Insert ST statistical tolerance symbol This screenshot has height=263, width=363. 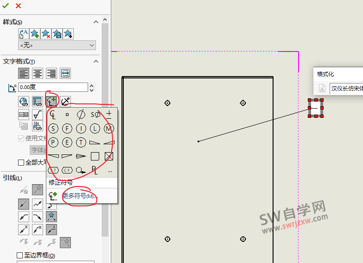point(53,170)
